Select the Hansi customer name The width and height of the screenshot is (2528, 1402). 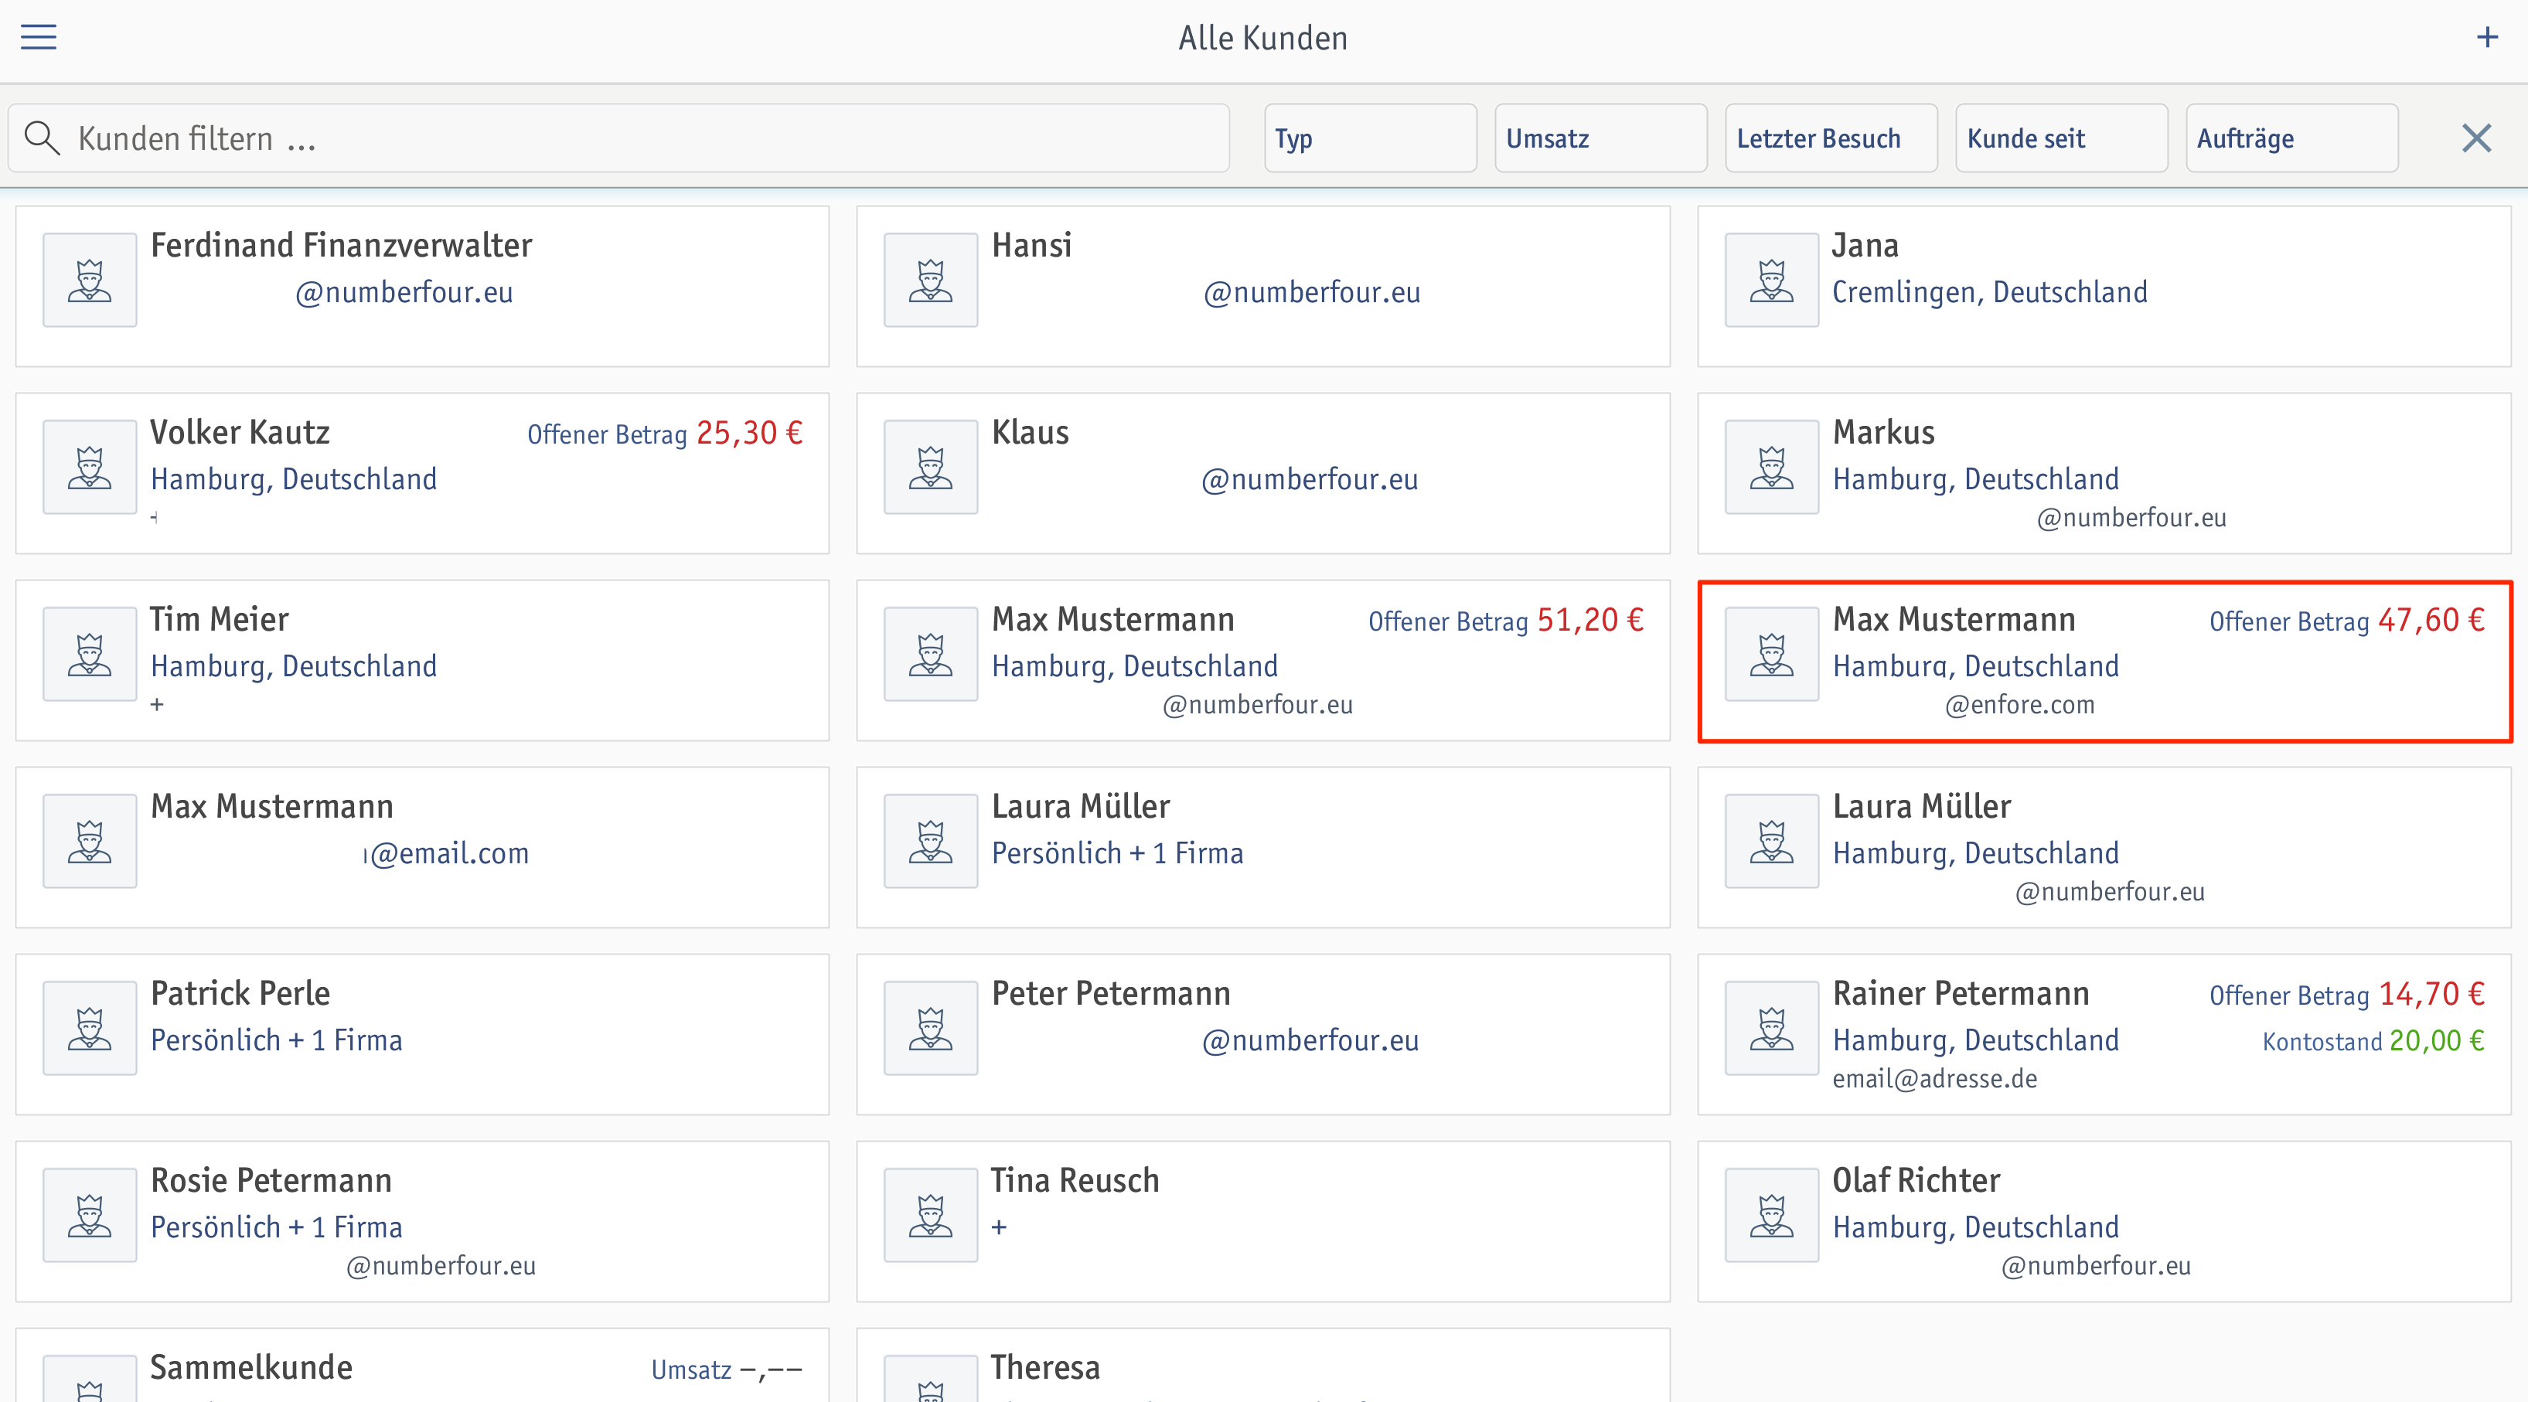[1031, 244]
